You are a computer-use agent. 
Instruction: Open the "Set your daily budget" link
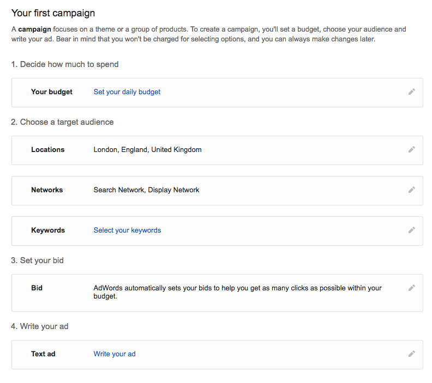coord(127,92)
